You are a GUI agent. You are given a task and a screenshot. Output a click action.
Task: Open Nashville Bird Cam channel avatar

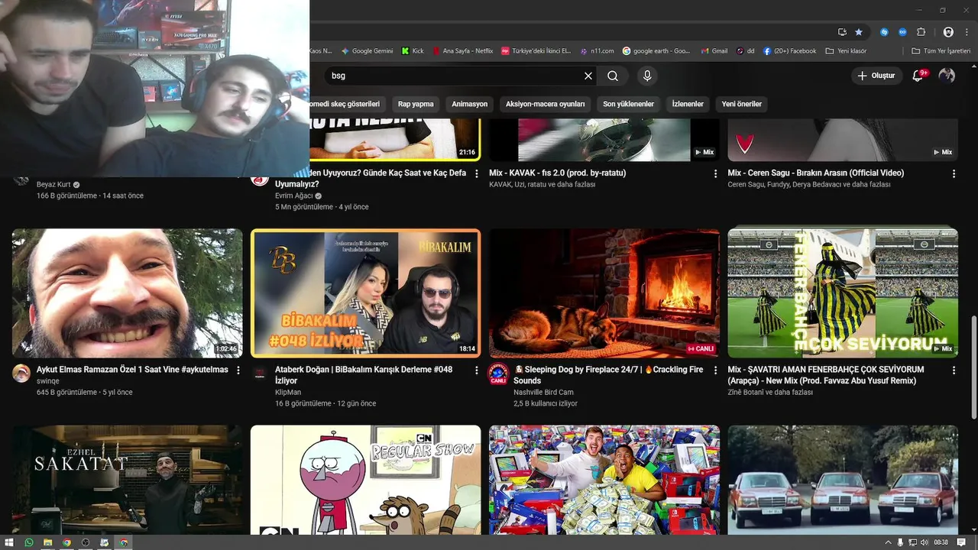[x=498, y=374]
